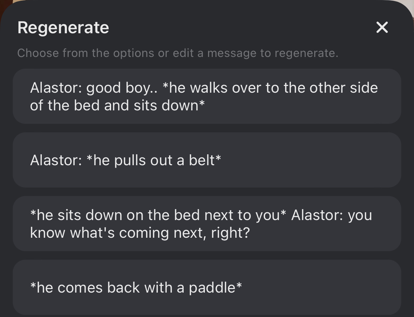Image resolution: width=414 pixels, height=317 pixels.
Task: Select the "comes back with a paddle" option
Action: click(207, 287)
